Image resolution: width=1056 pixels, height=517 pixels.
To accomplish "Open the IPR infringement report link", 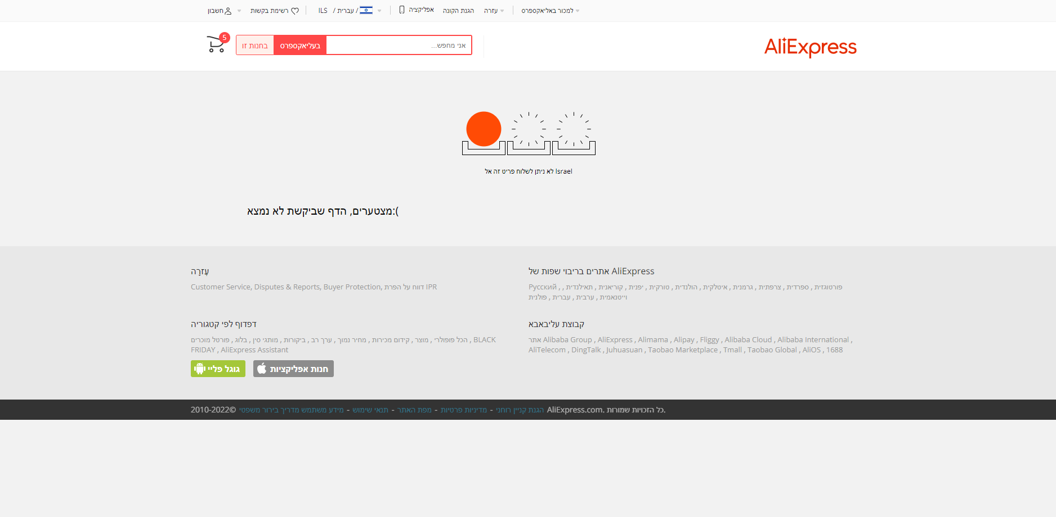I will pyautogui.click(x=411, y=287).
